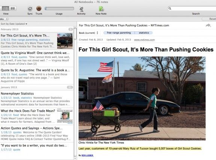Screen dimensions: 216x160
Task: Open Action Quotes and Sayings note
Action: click(37, 133)
